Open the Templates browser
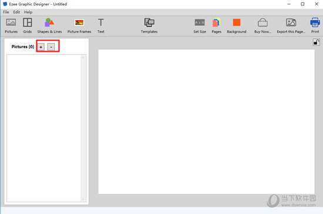The width and height of the screenshot is (323, 214). coord(149,26)
